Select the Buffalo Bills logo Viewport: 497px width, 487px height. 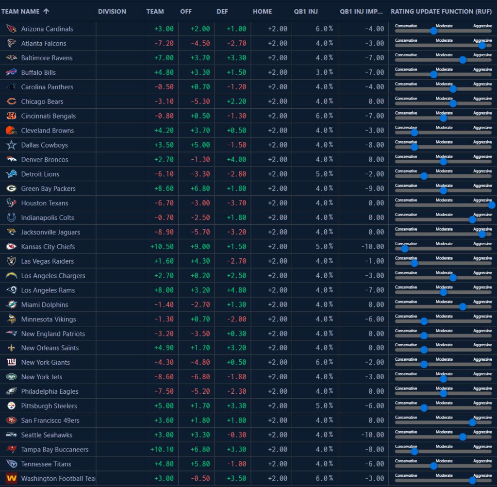point(12,72)
